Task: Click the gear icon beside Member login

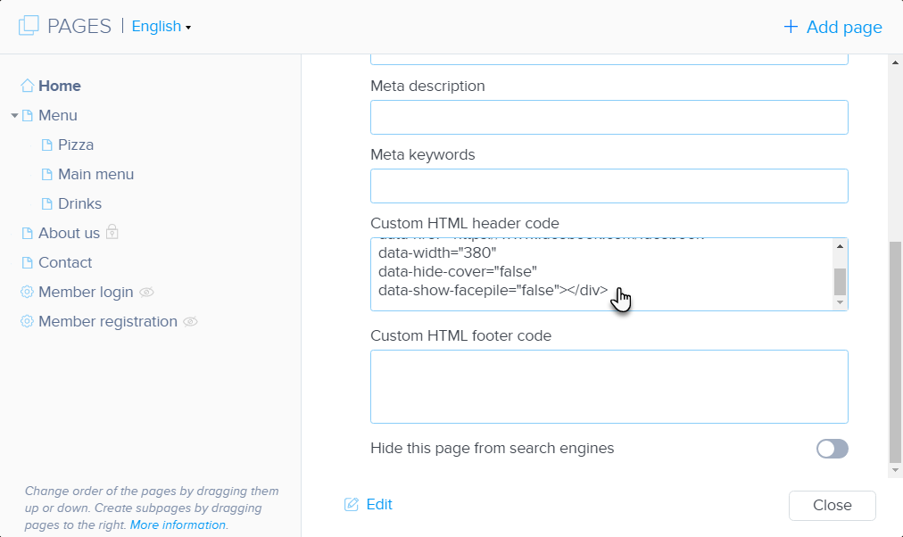Action: [27, 293]
